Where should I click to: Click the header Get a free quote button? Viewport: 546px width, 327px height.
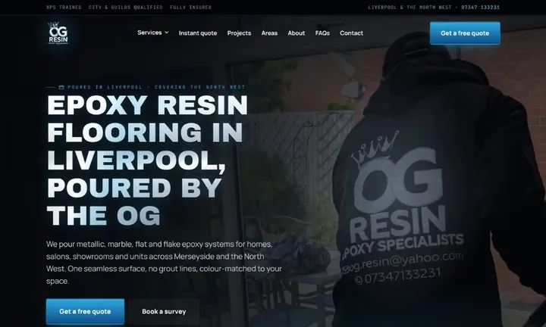click(x=465, y=33)
